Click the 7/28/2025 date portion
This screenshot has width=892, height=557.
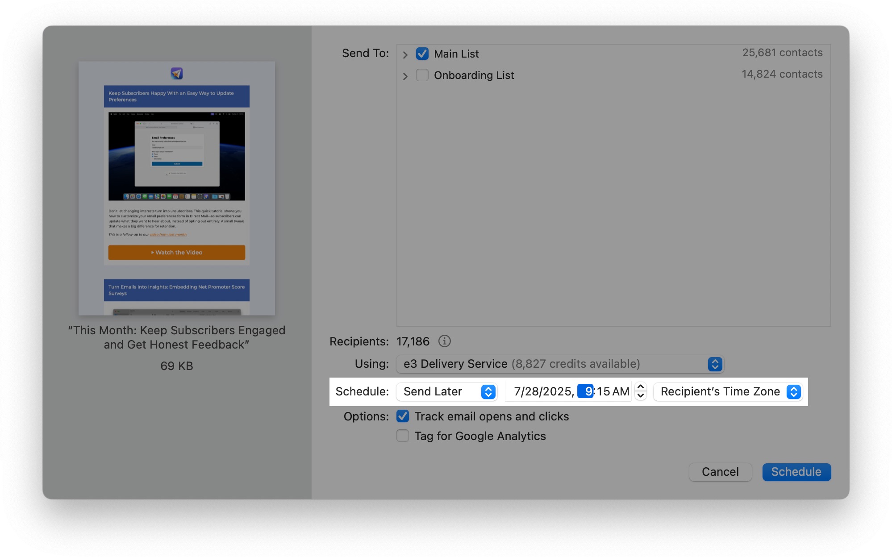(x=542, y=392)
